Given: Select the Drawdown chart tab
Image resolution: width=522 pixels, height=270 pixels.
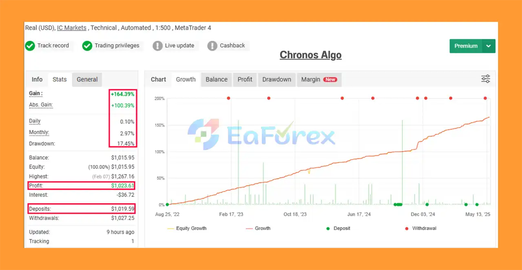Looking at the screenshot, I should (x=276, y=80).
